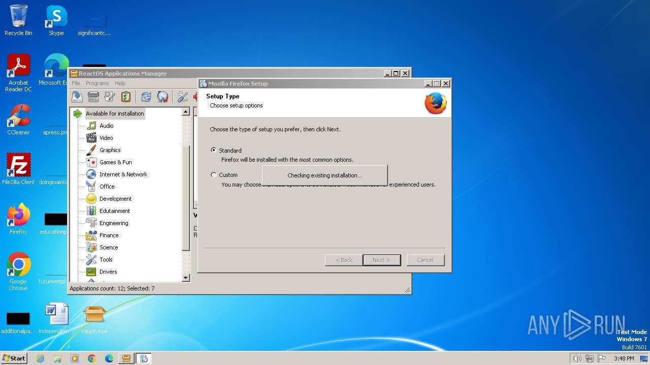Open Settings via the wrench-screwdriver icon
This screenshot has width=650, height=365.
tap(183, 96)
